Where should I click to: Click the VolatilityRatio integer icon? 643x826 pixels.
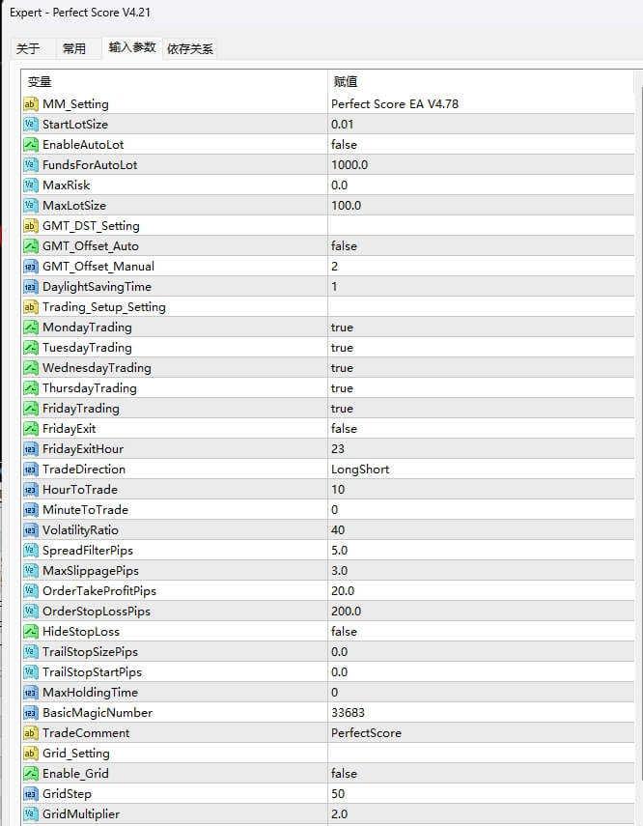click(x=31, y=530)
